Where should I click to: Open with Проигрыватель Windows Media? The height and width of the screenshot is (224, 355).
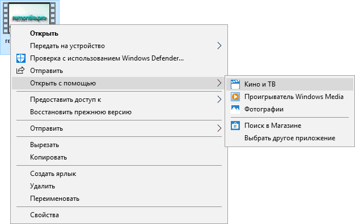pos(290,97)
